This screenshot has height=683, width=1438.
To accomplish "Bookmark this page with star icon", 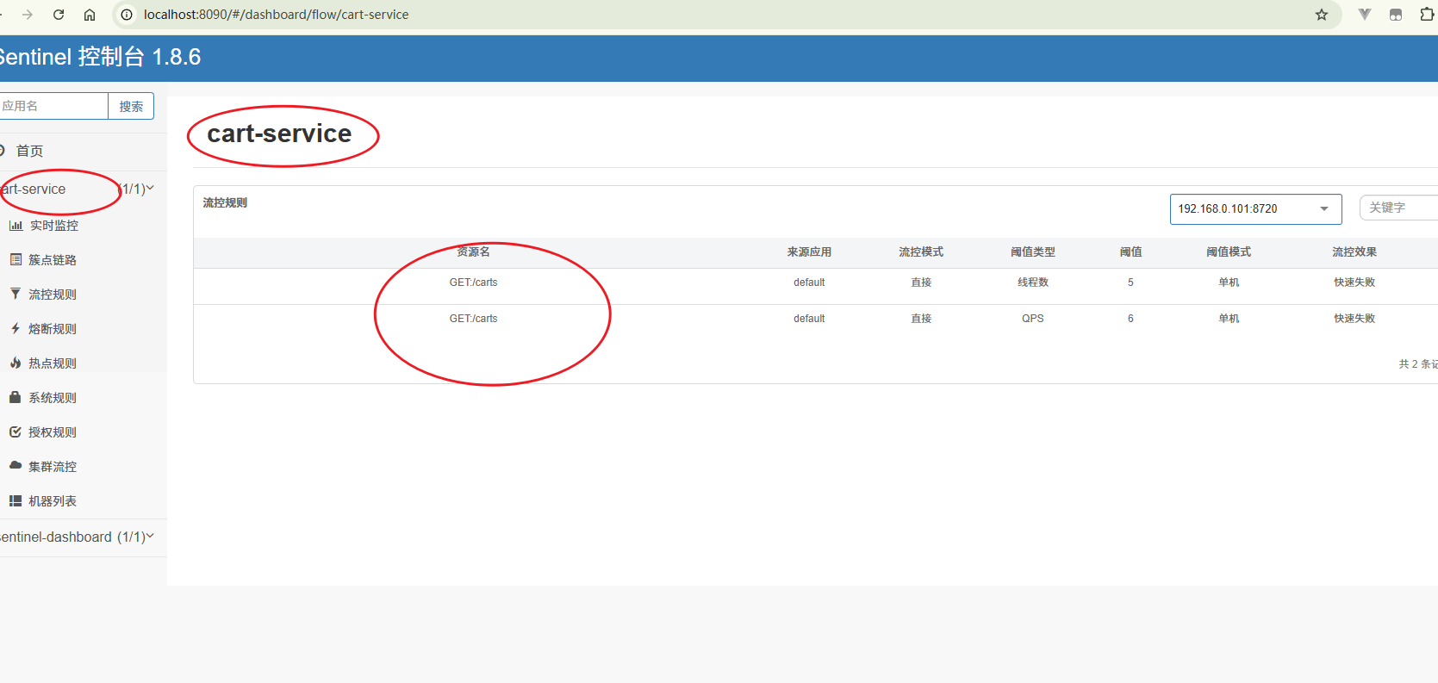I will tap(1322, 15).
